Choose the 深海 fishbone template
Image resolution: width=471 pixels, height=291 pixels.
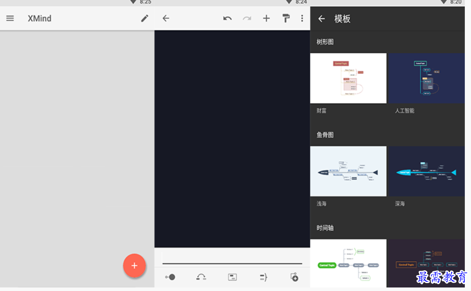(x=426, y=171)
